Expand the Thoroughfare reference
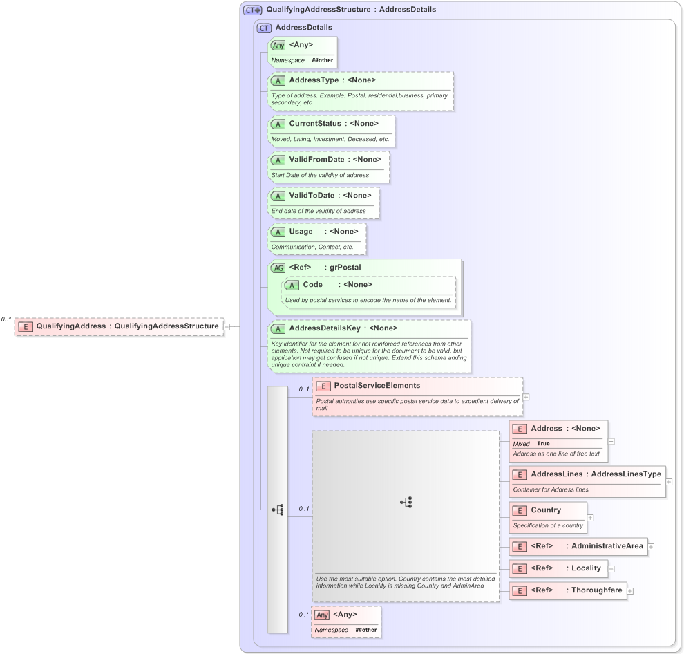 [629, 590]
